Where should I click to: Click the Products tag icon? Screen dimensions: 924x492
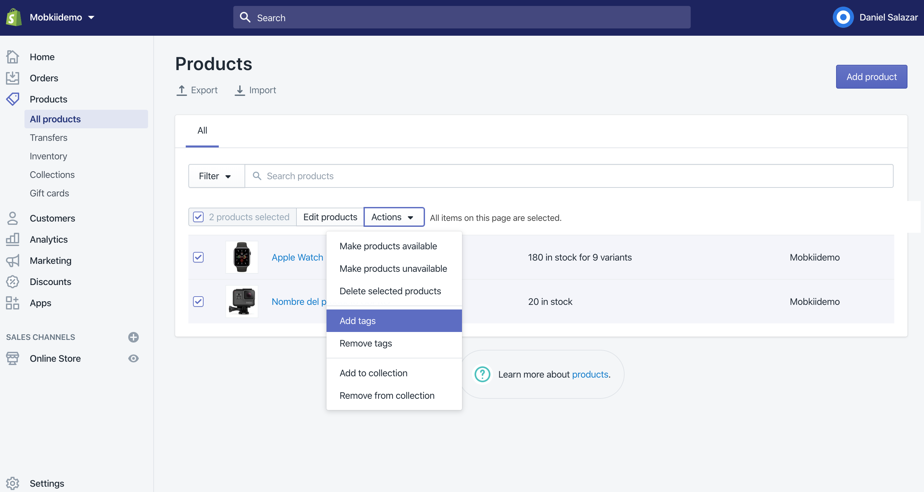coord(13,99)
